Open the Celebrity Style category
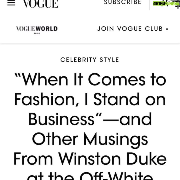180x180 pixels. pos(90,60)
